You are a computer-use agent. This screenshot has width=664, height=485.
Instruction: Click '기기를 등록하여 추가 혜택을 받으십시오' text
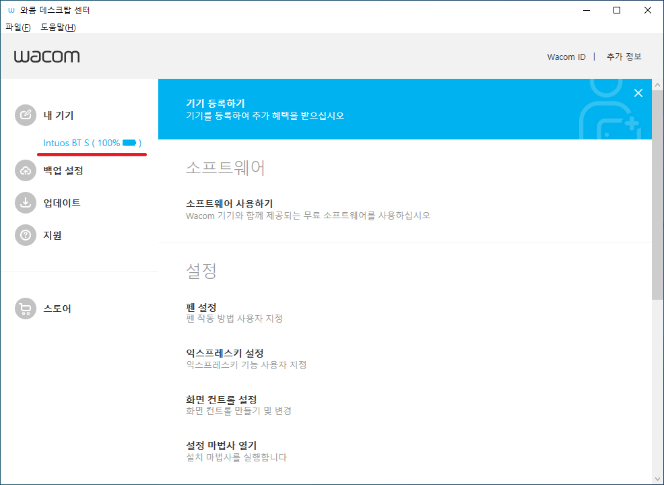coord(265,115)
